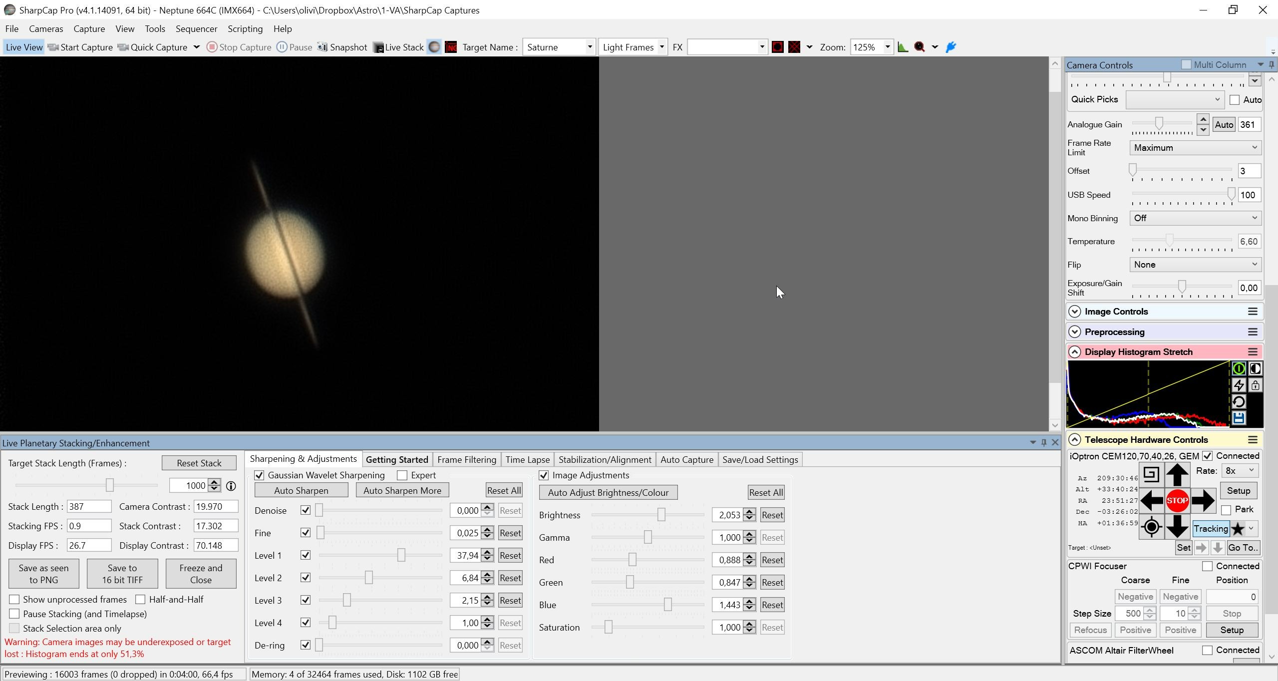
Task: Click the Snapshot camera icon
Action: [322, 47]
